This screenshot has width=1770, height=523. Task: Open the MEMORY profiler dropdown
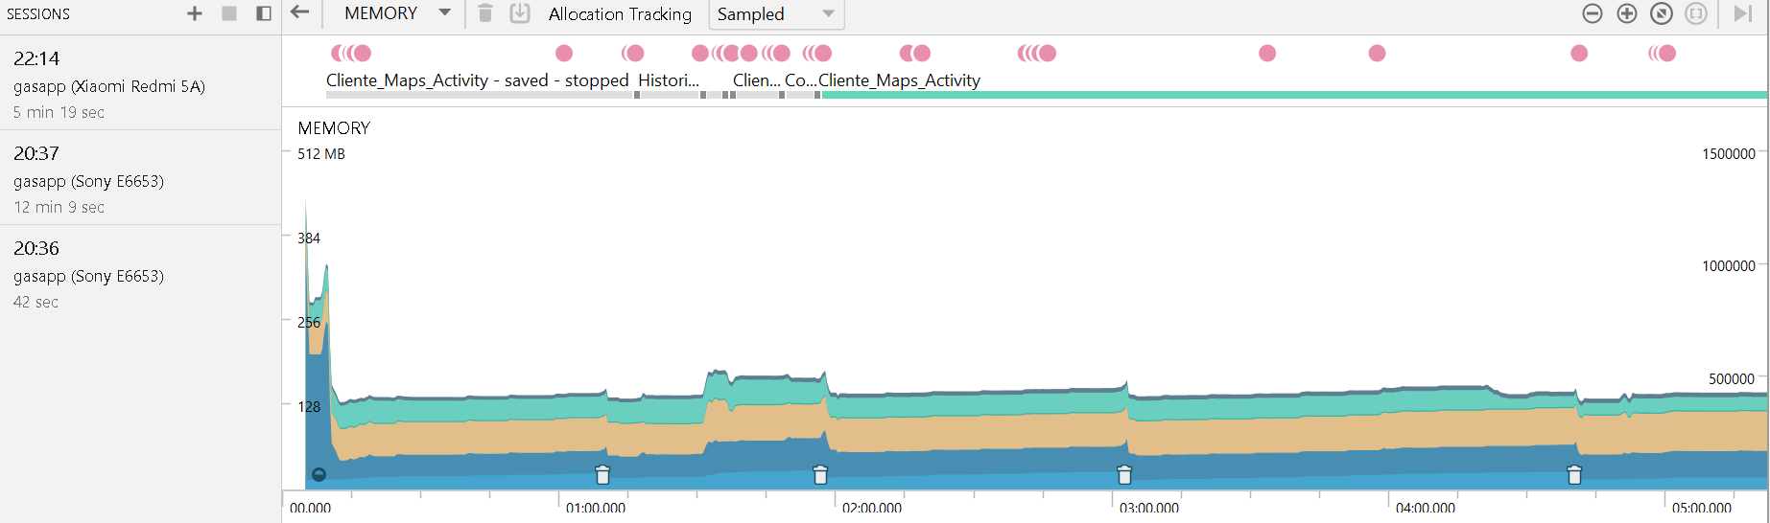click(x=397, y=13)
